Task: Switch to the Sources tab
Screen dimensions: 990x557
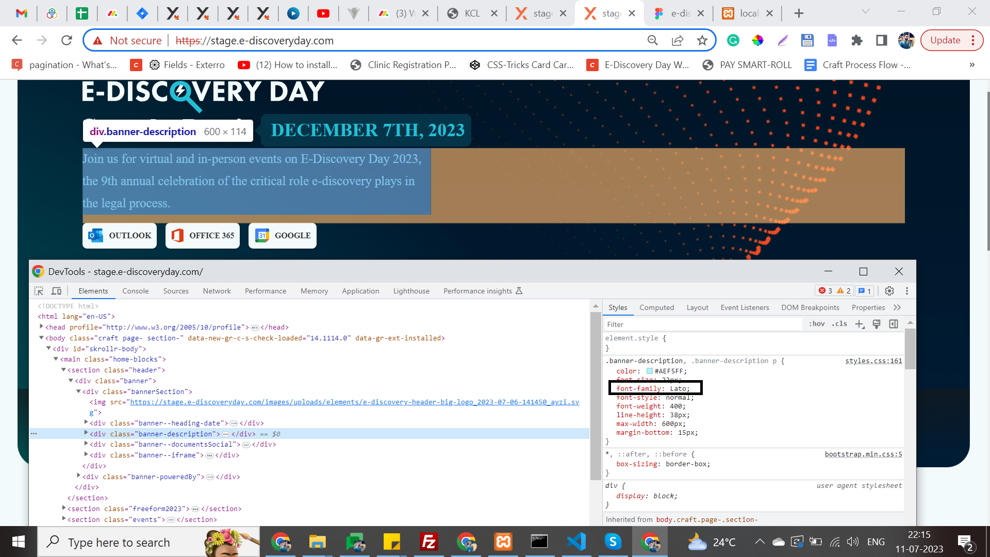Action: pyautogui.click(x=176, y=291)
